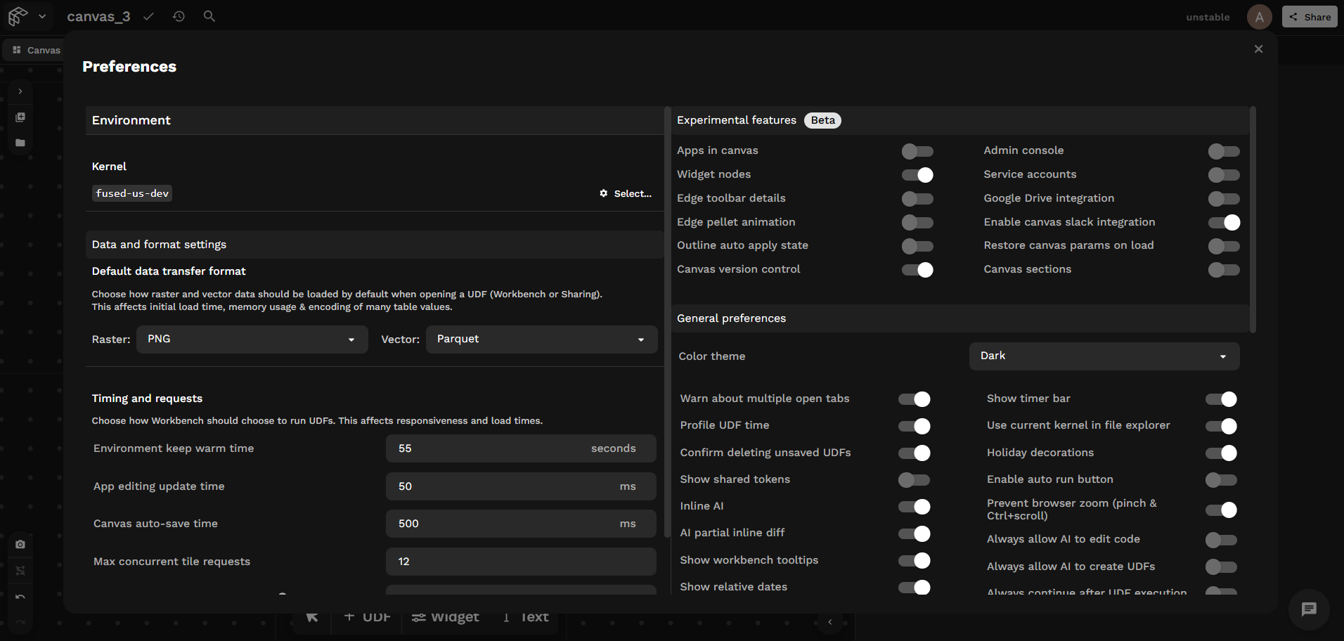Toggle Profile UDF time
Viewport: 1344px width, 641px height.
click(915, 426)
